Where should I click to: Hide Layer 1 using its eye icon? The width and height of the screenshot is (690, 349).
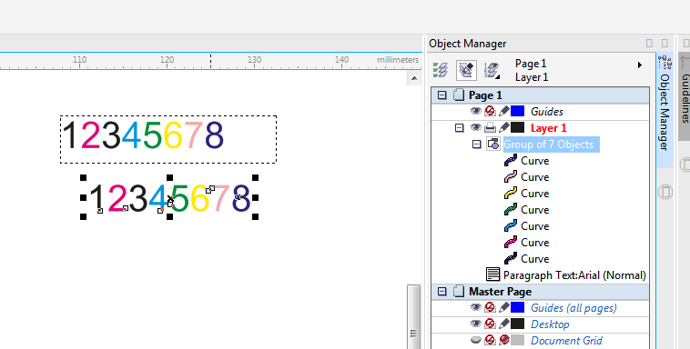[x=476, y=127]
